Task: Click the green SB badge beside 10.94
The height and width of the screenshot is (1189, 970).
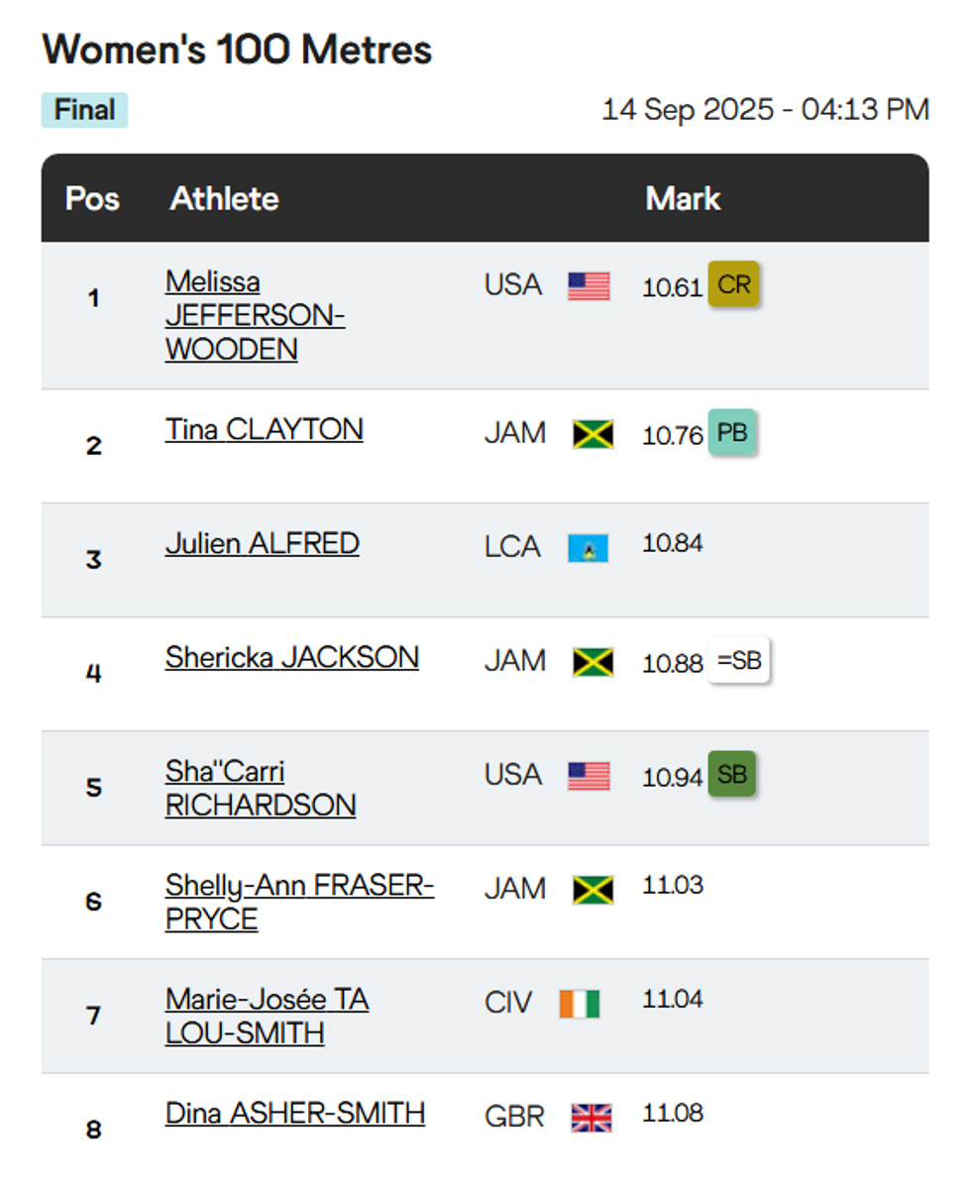Action: click(x=731, y=775)
